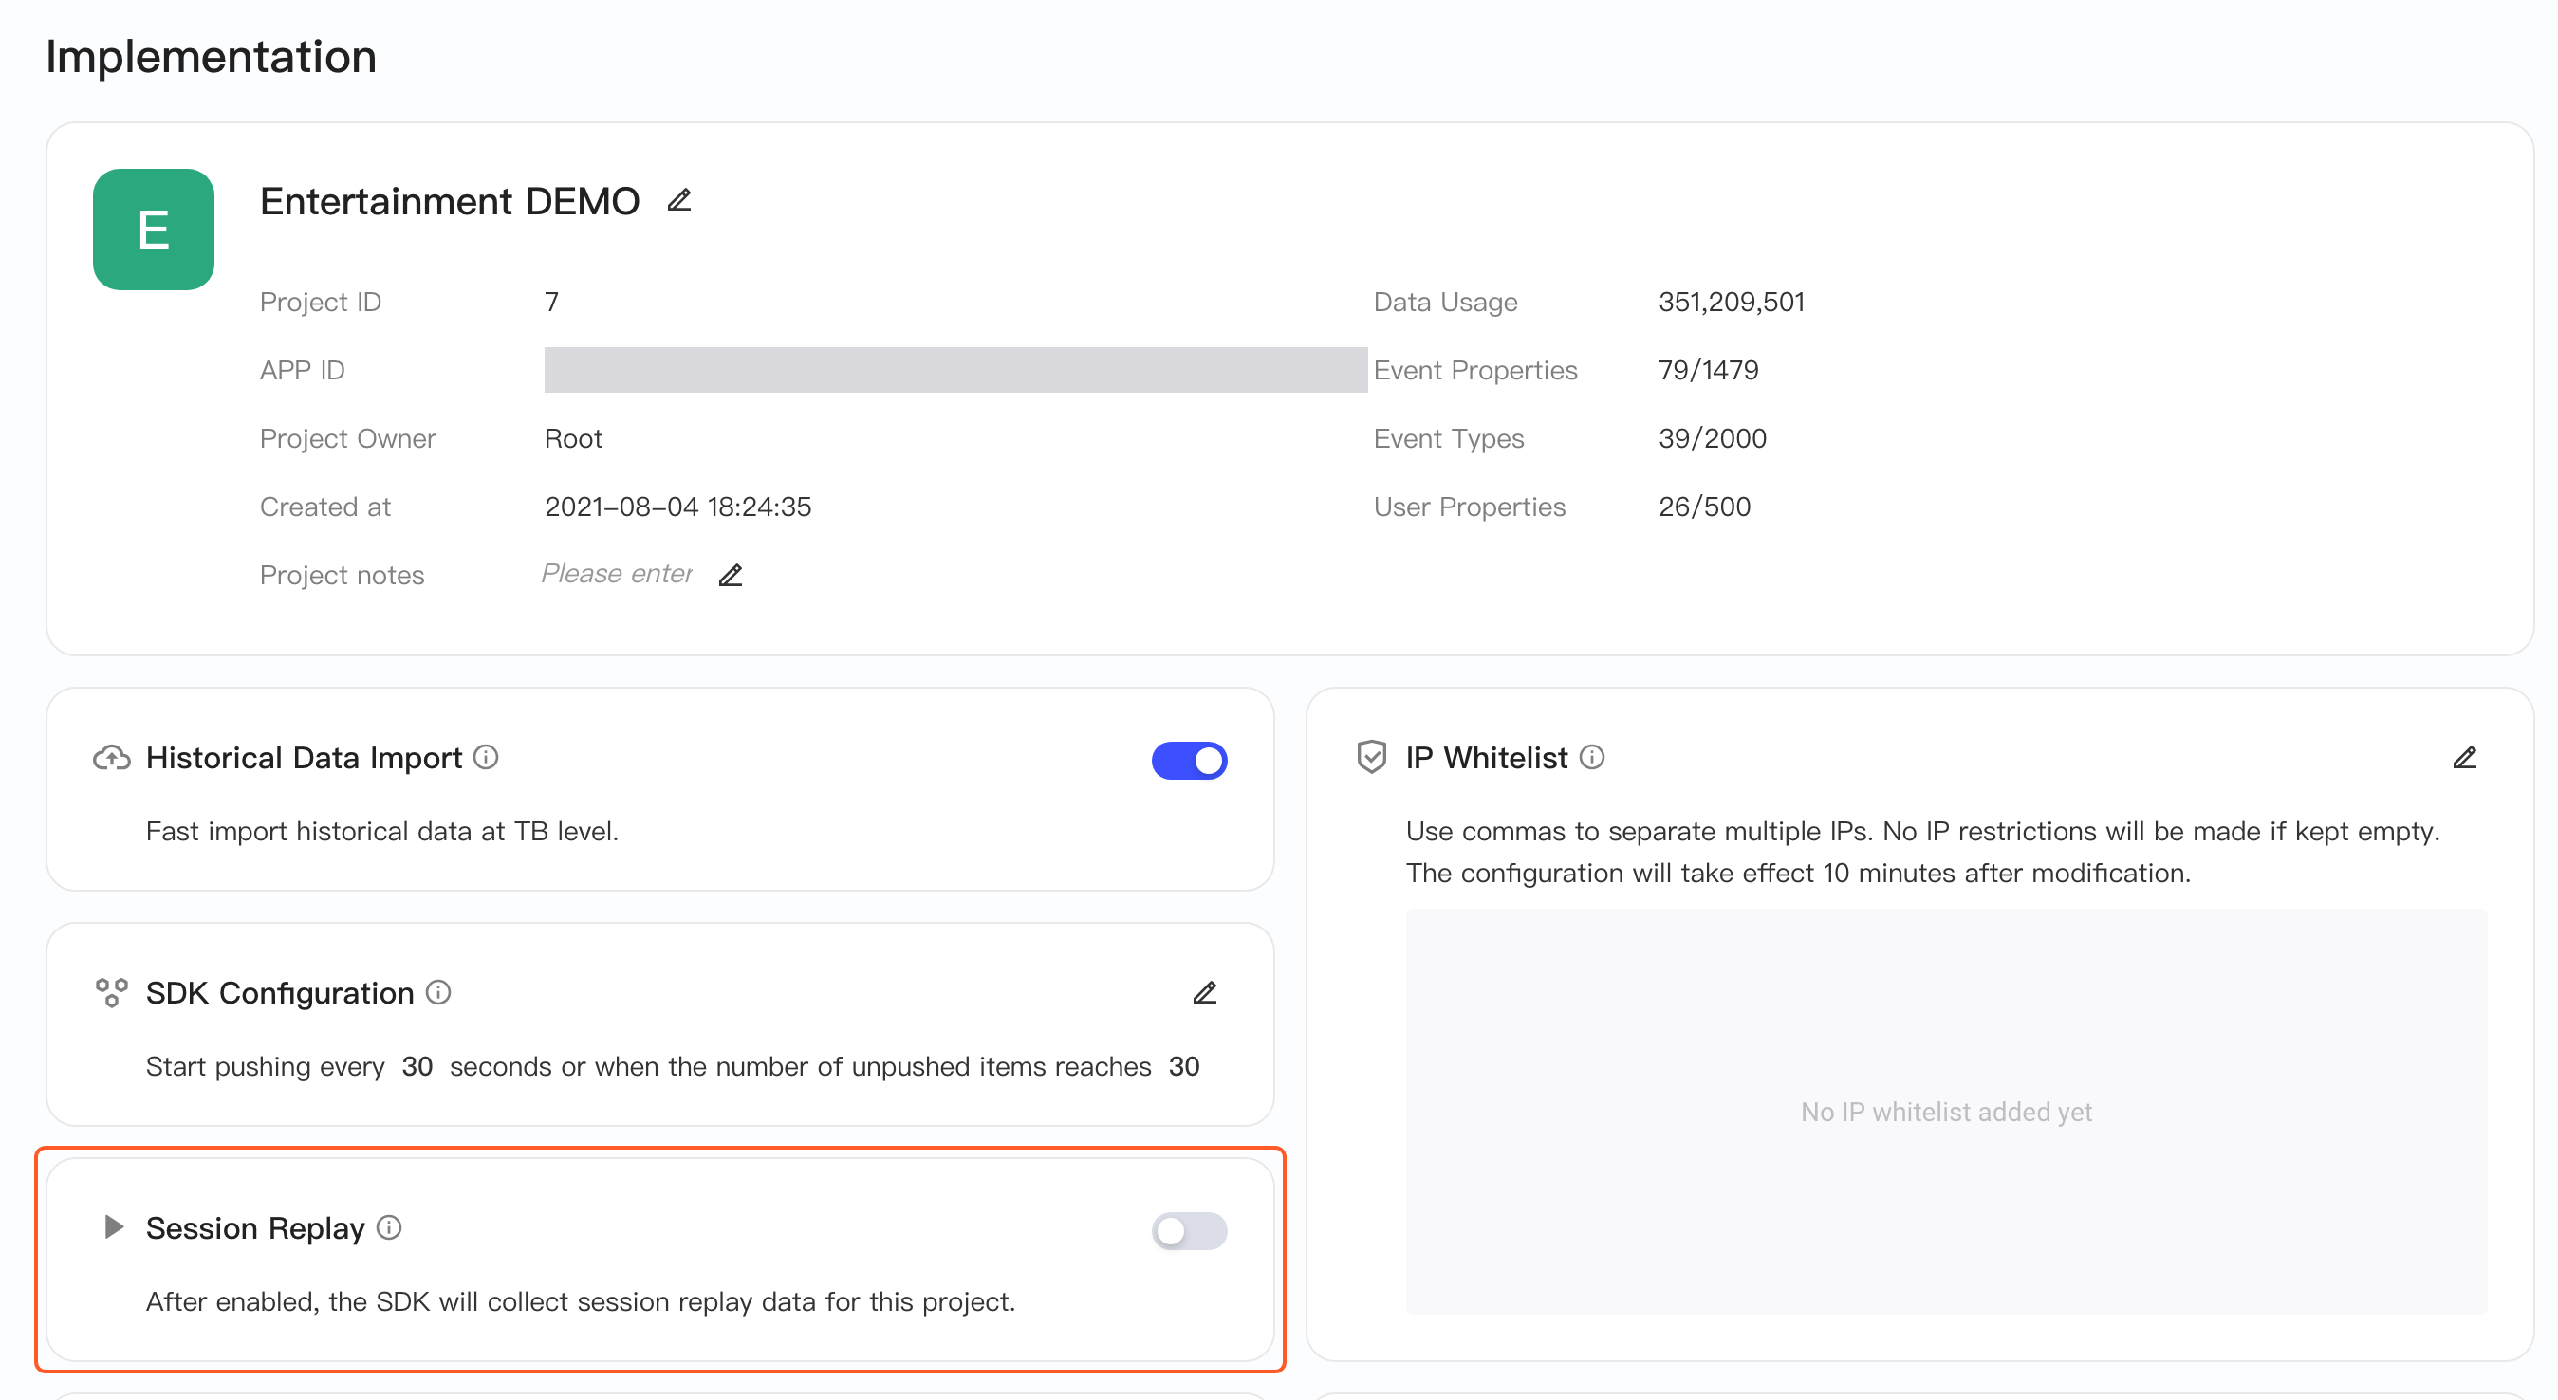Image resolution: width=2558 pixels, height=1400 pixels.
Task: Edit SDK Configuration using its pencil icon
Action: coord(1205,993)
